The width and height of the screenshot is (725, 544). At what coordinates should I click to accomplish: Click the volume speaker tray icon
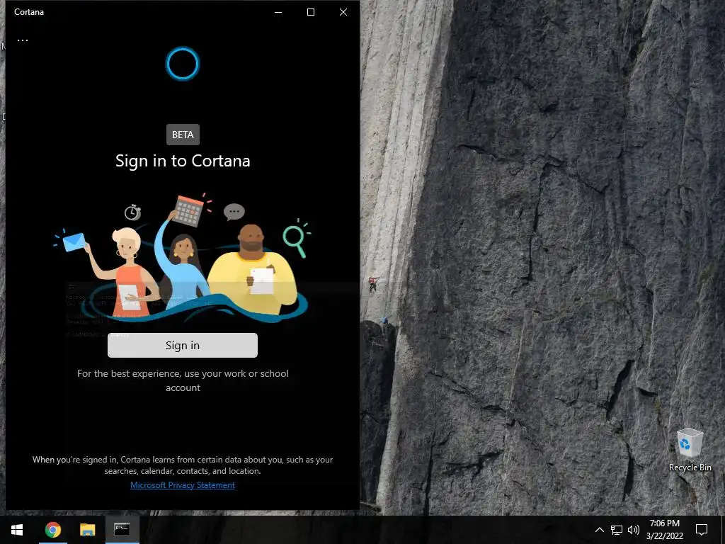click(634, 530)
